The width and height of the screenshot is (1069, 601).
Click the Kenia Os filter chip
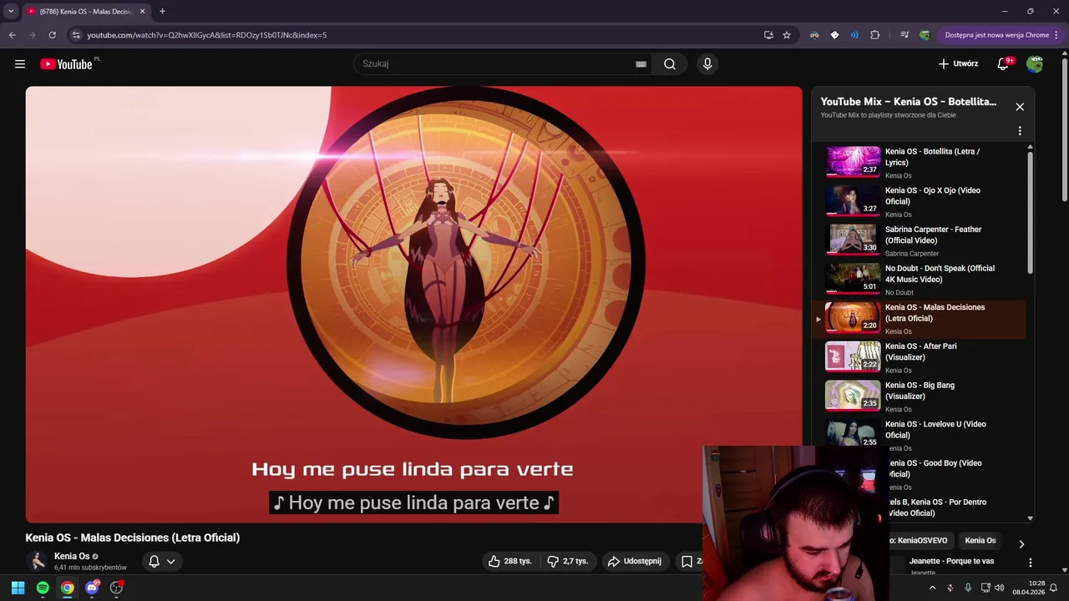980,541
